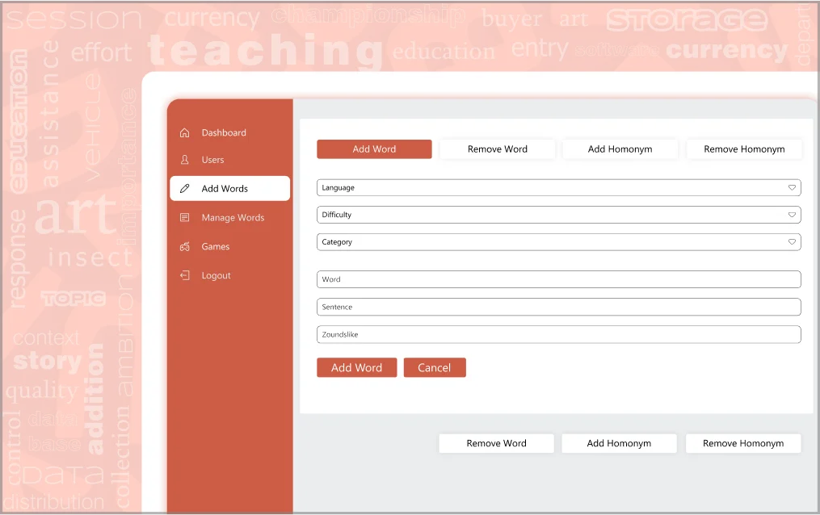Select the Zoundslike input field
The width and height of the screenshot is (820, 515).
(x=558, y=334)
